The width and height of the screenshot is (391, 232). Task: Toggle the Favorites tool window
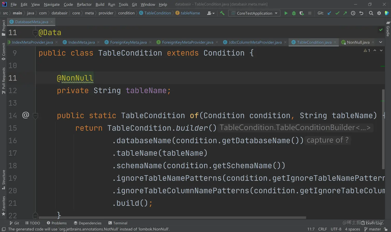point(4,206)
